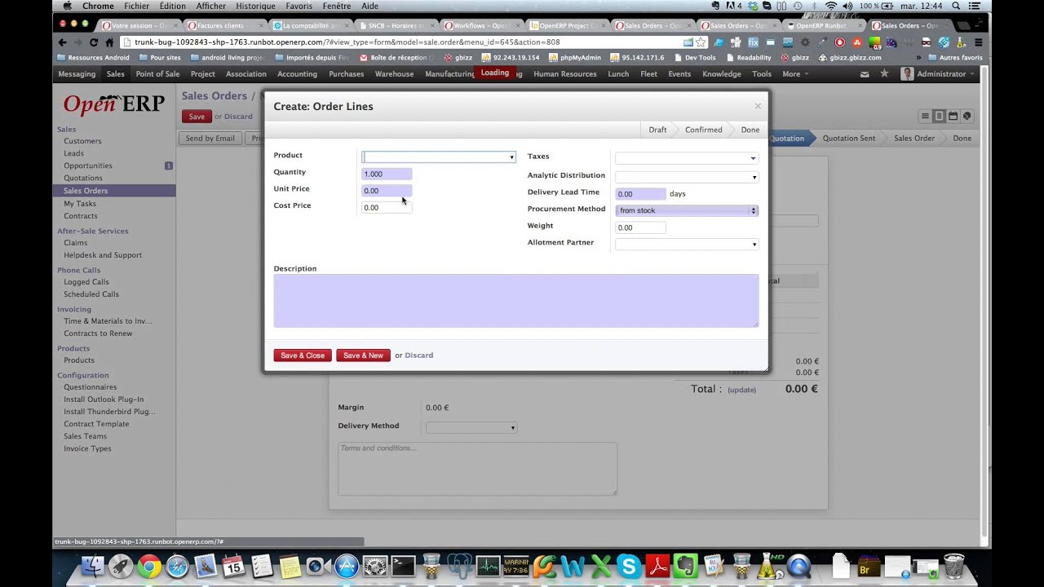Open Scheduled Calls in the sidebar
The image size is (1044, 587).
91,294
